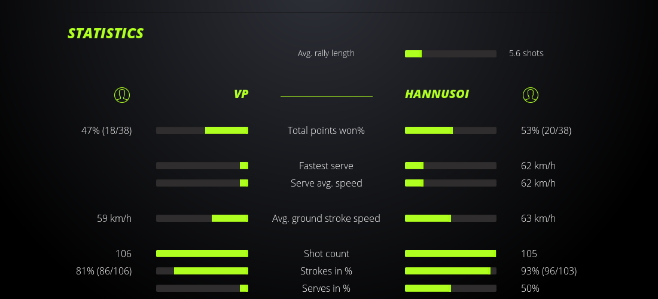Select the HANNUSOI player name
The image size is (658, 299).
tap(437, 94)
